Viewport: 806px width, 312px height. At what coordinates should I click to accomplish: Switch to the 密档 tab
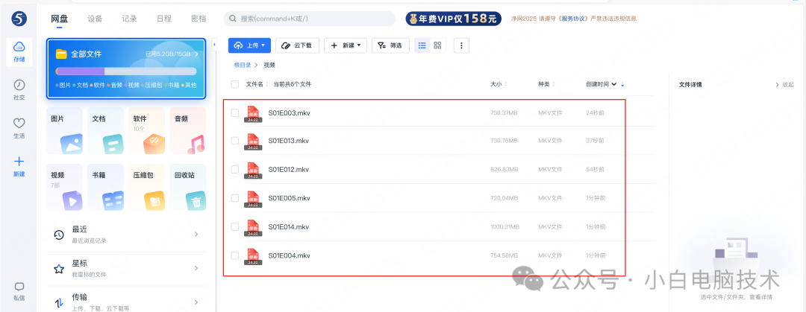[x=199, y=19]
